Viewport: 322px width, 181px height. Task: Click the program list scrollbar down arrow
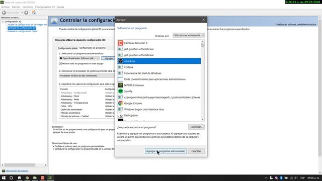pyautogui.click(x=203, y=119)
